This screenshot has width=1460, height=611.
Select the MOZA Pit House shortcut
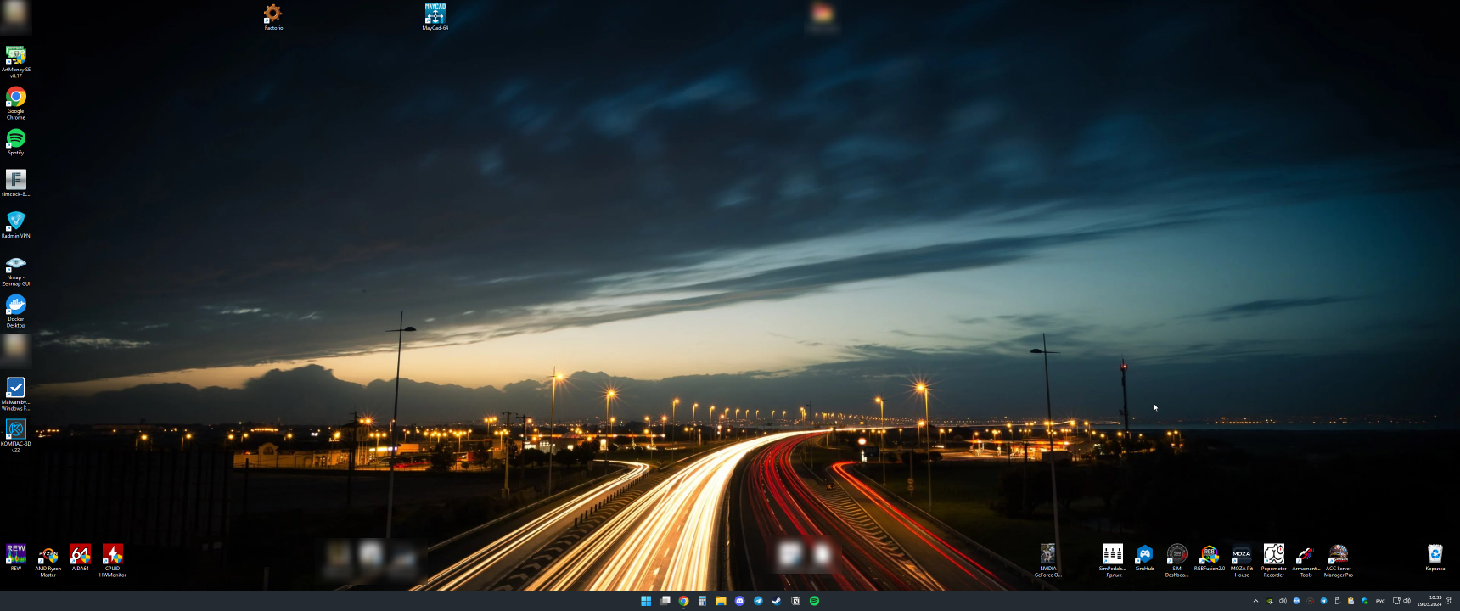1242,561
